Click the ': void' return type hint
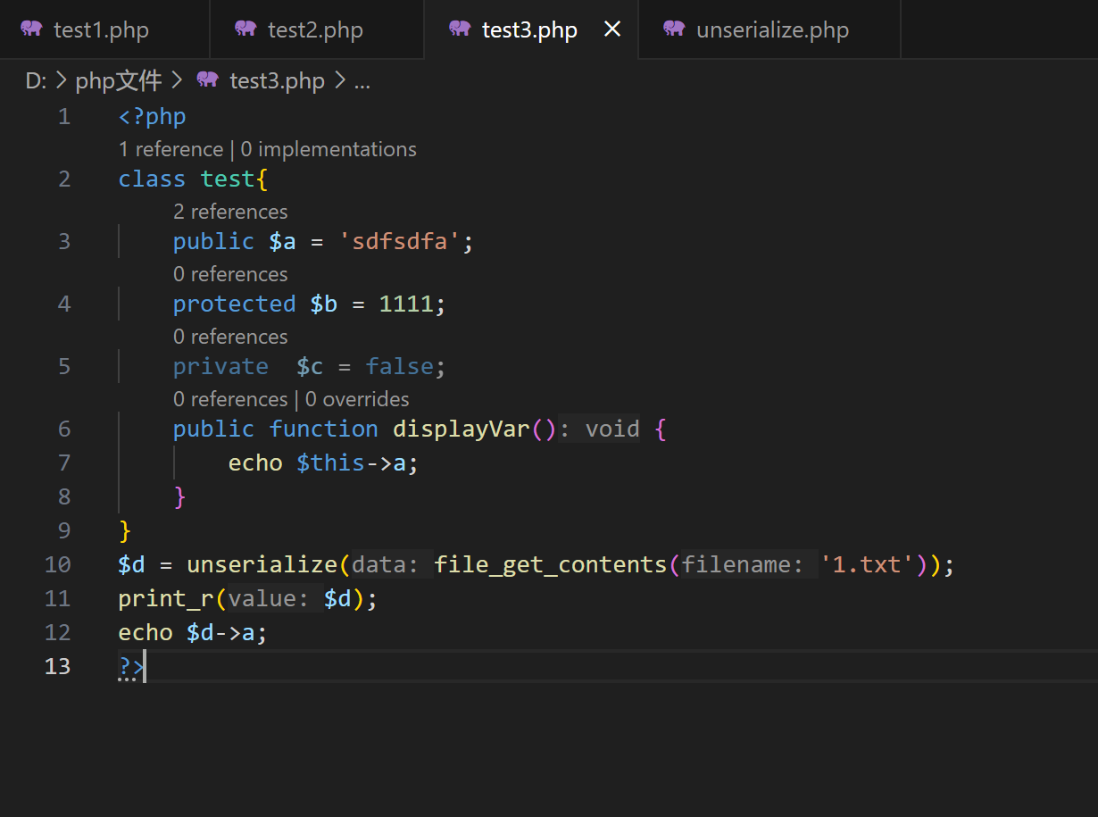 [x=600, y=429]
